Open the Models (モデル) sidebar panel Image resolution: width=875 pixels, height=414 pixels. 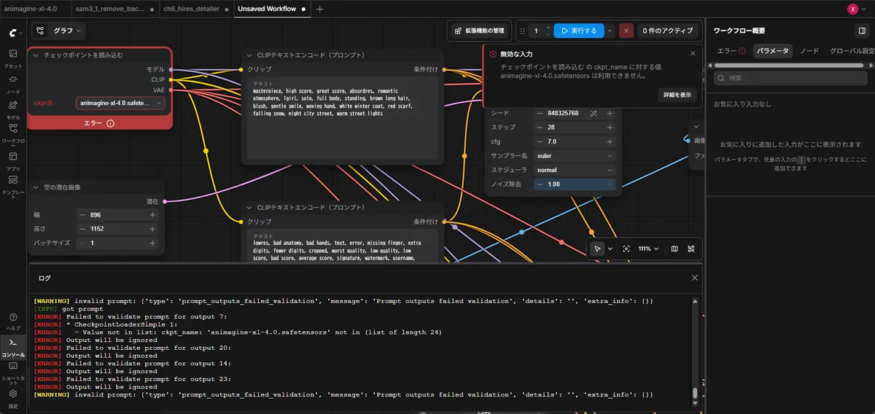(13, 109)
